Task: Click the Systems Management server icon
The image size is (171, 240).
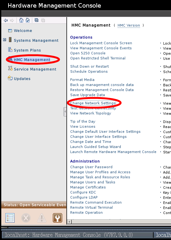Action: (x=10, y=40)
